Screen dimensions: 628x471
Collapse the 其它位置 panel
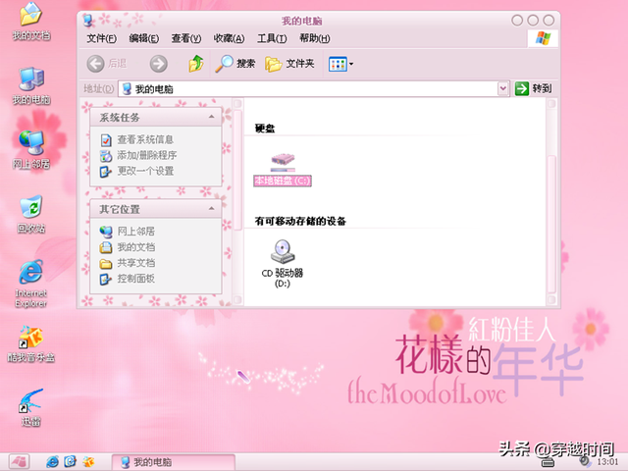point(211,209)
